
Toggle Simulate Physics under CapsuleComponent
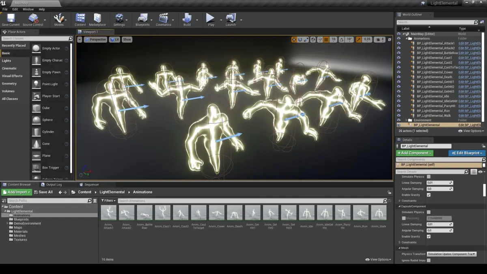coord(429,212)
